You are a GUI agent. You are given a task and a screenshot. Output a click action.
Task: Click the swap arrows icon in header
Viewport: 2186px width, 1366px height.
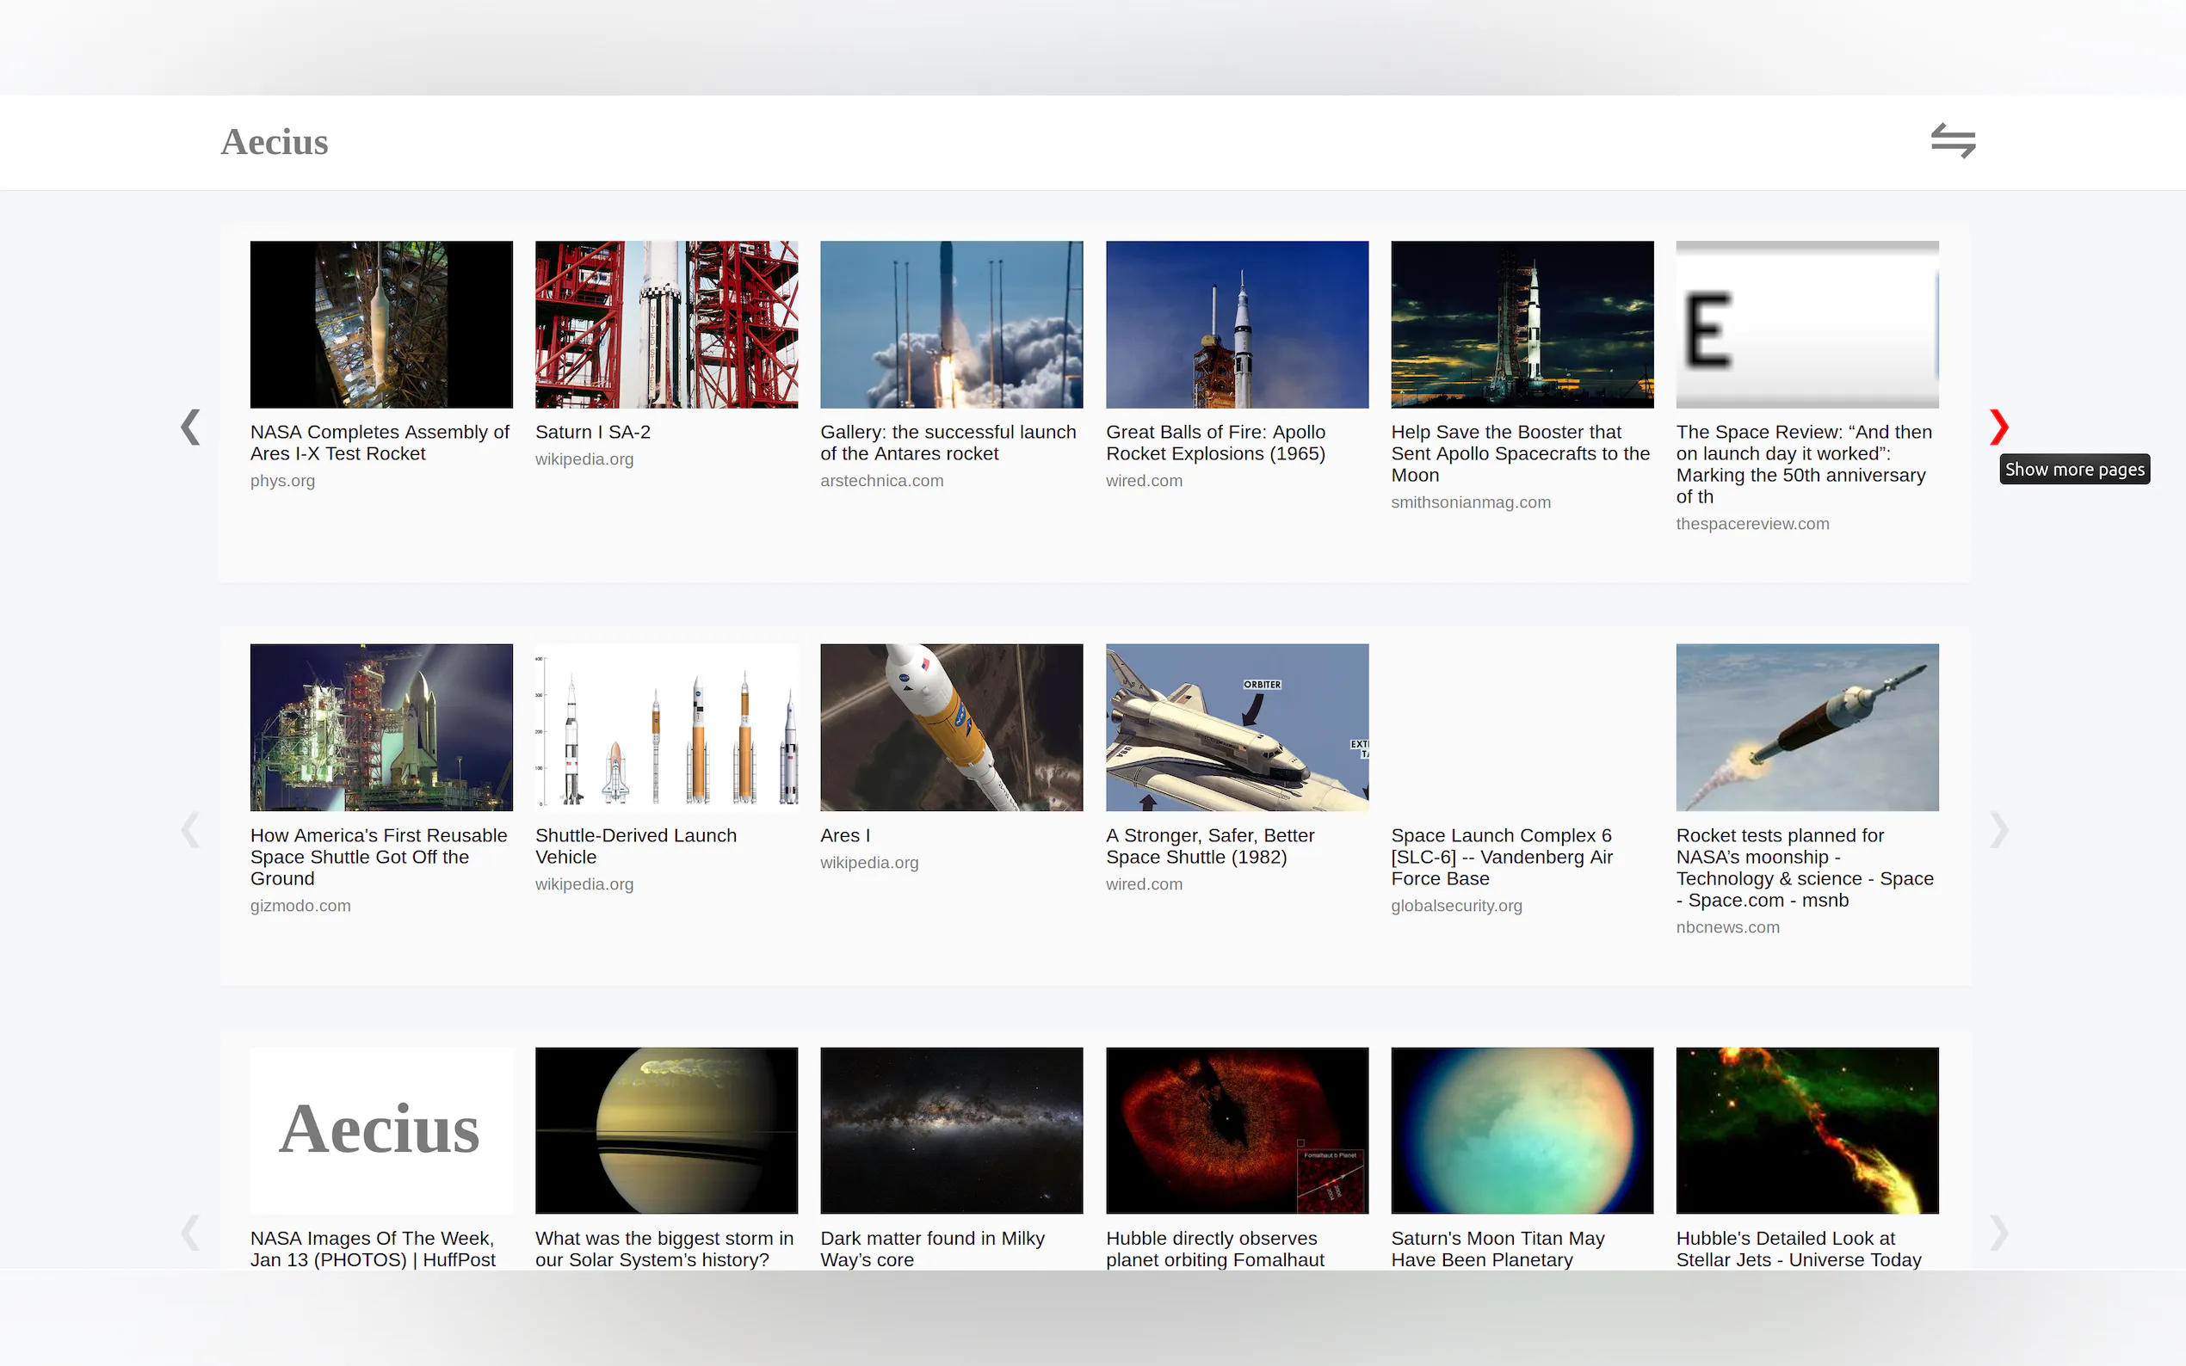tap(1952, 141)
